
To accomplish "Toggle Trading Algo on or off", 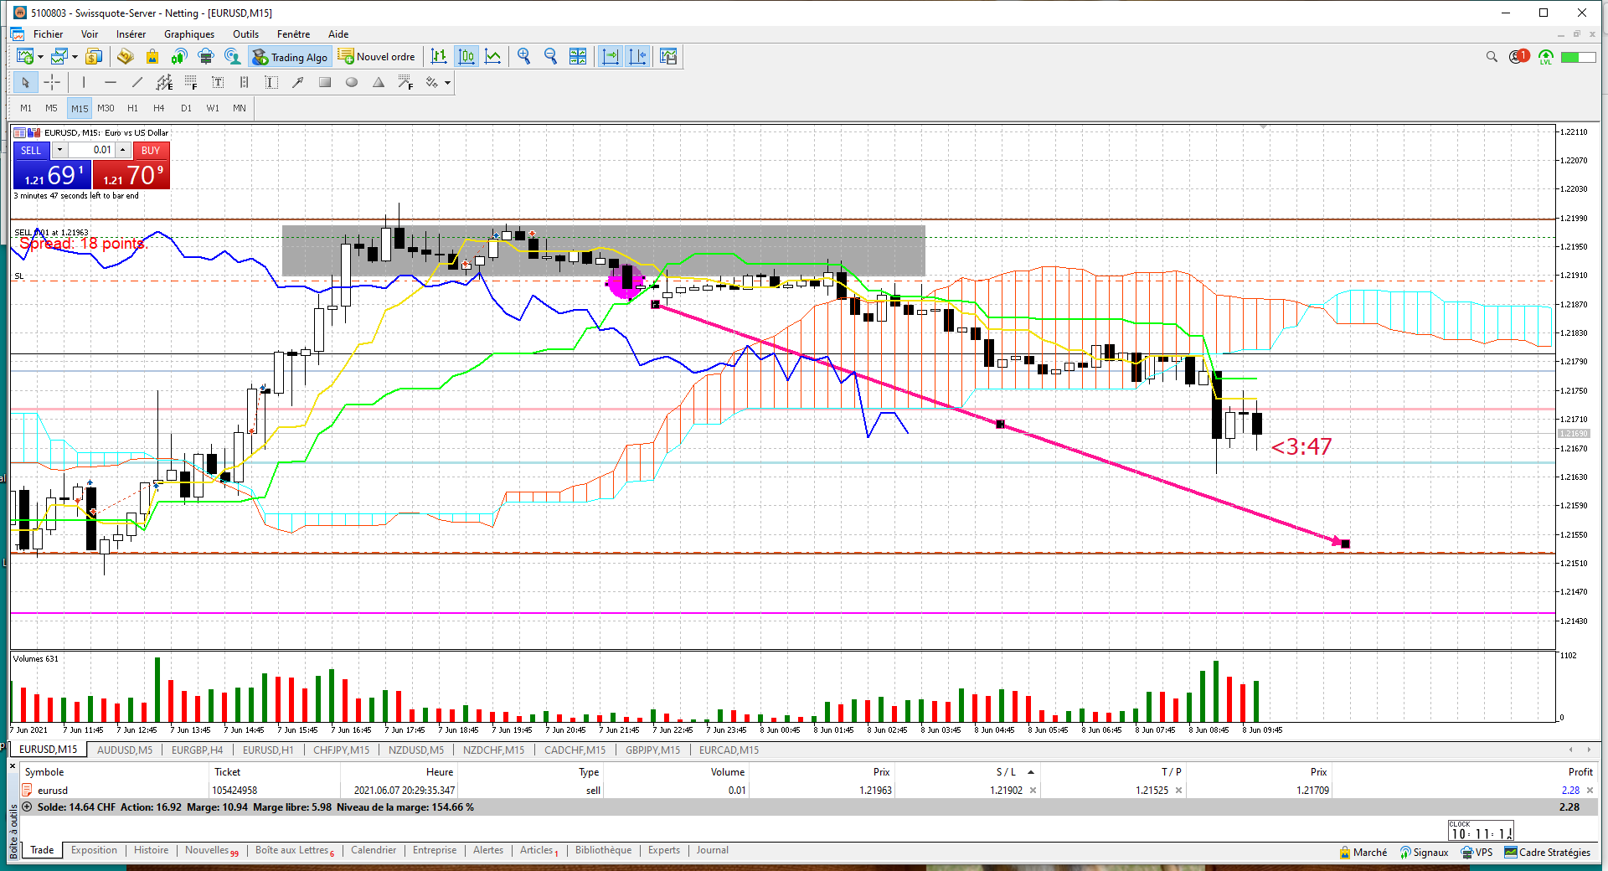I will tap(291, 57).
